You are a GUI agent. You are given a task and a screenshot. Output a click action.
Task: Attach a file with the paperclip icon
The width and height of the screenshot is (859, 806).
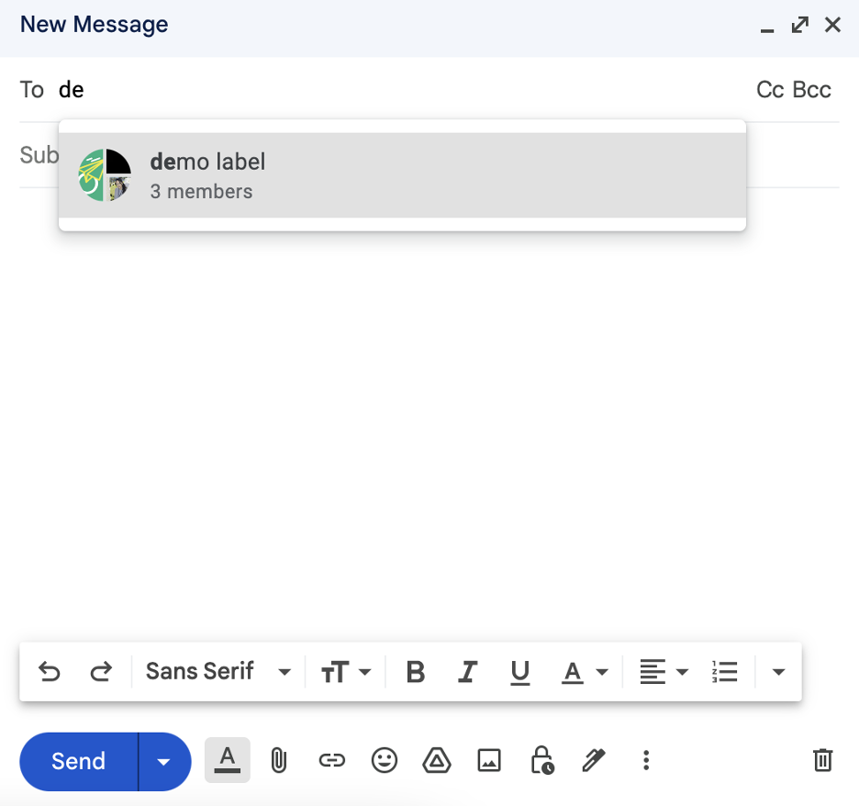click(279, 760)
